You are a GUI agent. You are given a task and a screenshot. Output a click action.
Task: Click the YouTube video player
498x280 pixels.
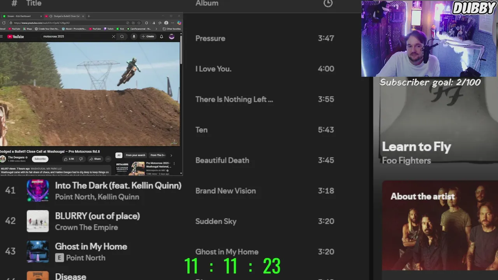tap(89, 94)
